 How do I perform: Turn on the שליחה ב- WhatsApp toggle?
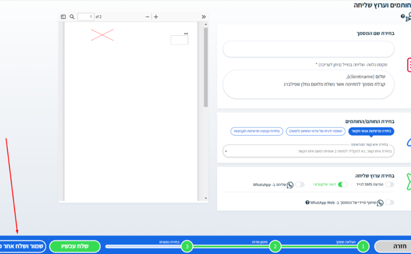click(300, 185)
